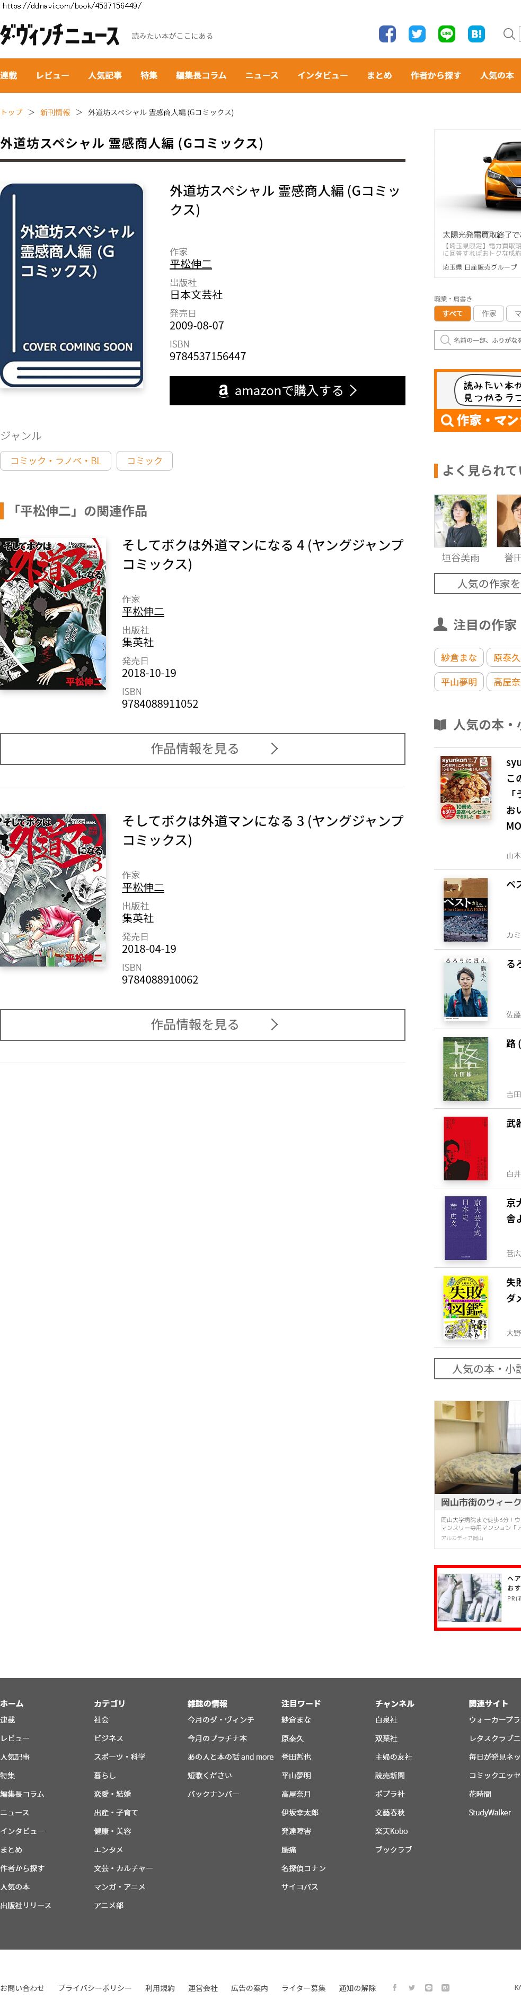Select the 作家 filter tab

point(488,314)
